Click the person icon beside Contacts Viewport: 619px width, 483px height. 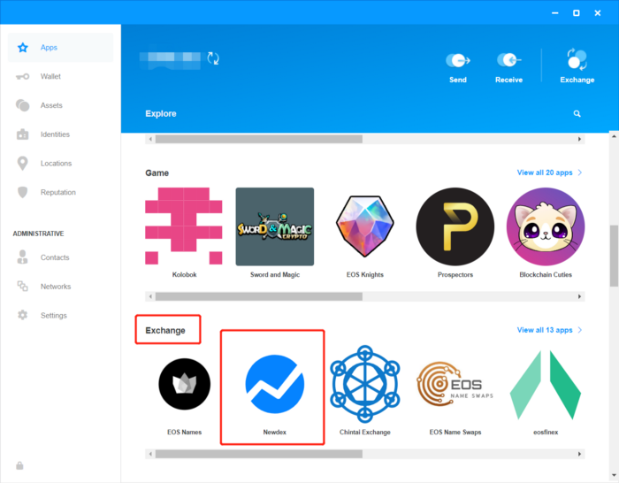coord(22,257)
